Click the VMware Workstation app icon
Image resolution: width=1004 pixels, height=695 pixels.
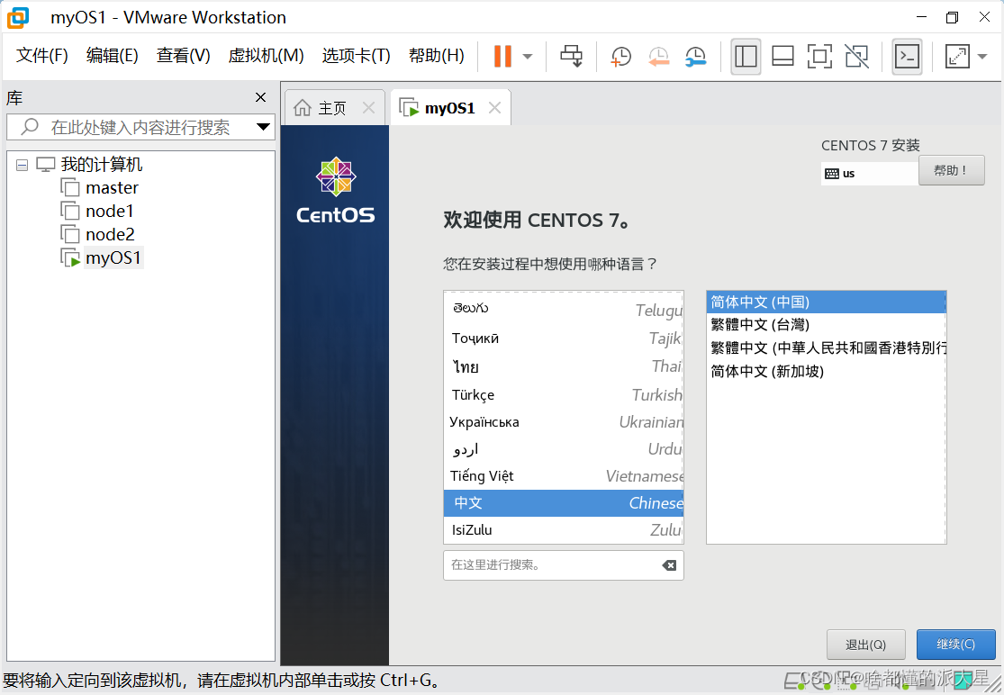18,17
